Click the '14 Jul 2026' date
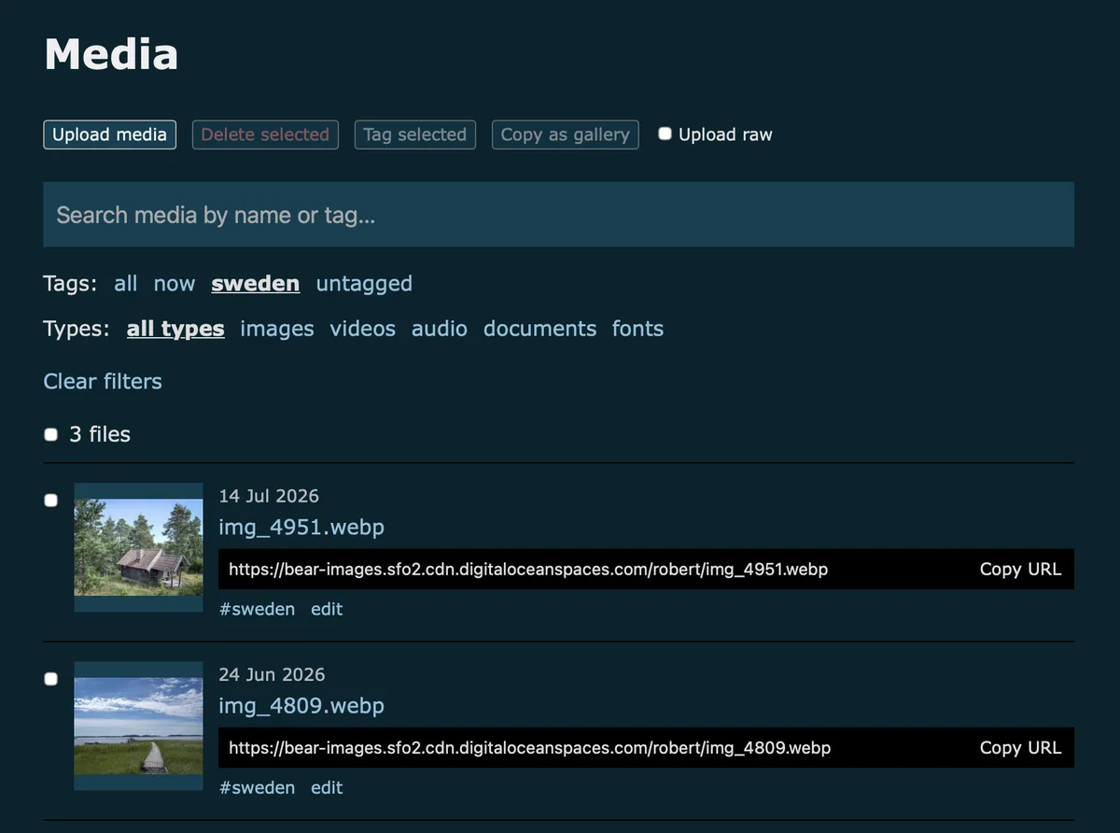Image resolution: width=1120 pixels, height=833 pixels. coord(269,496)
